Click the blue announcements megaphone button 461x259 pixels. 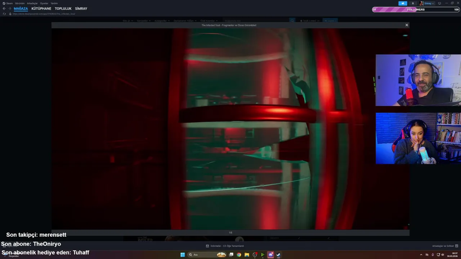(x=403, y=3)
